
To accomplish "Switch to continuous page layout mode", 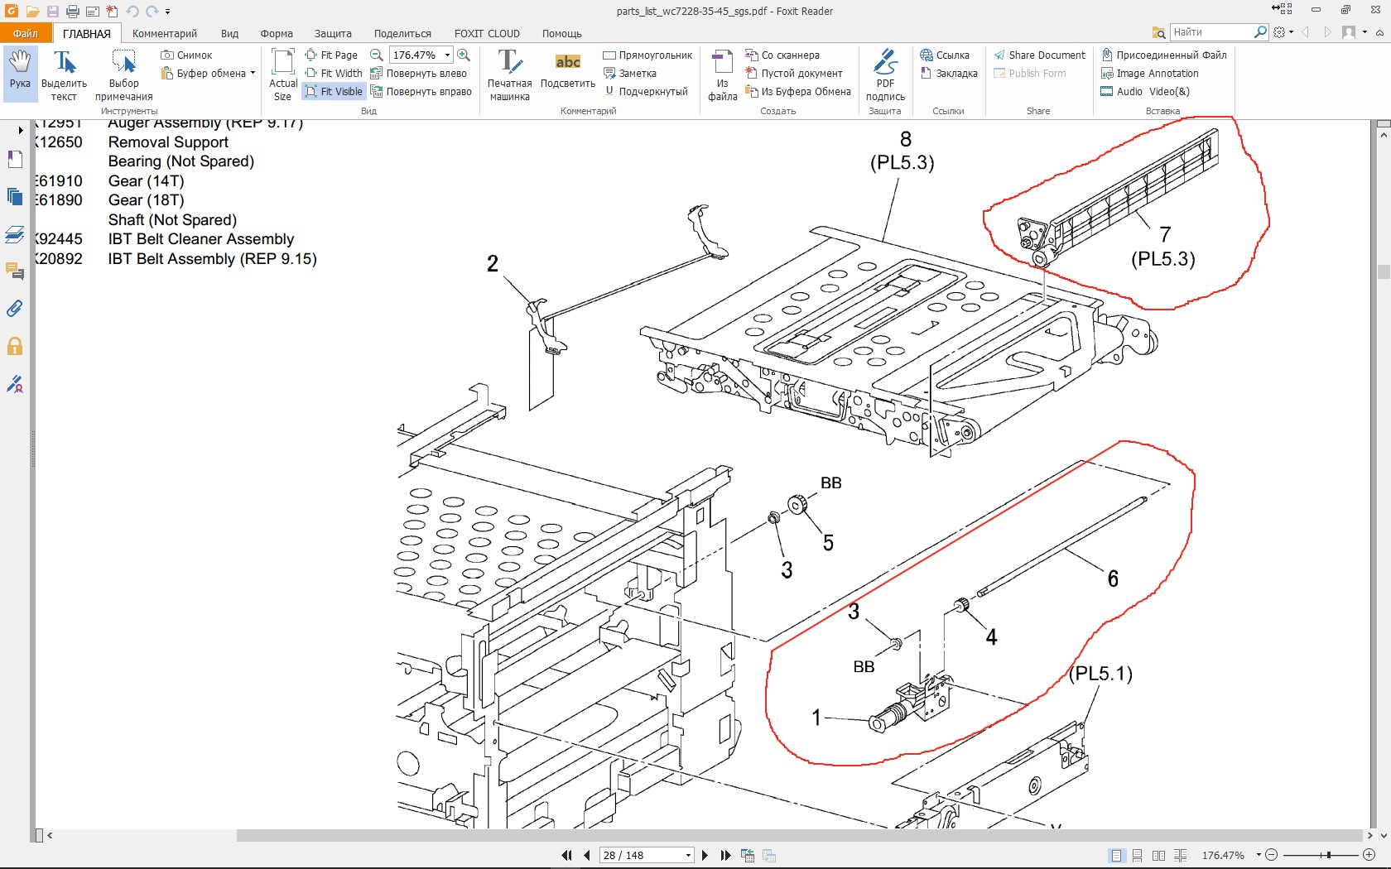I will click(x=1138, y=855).
